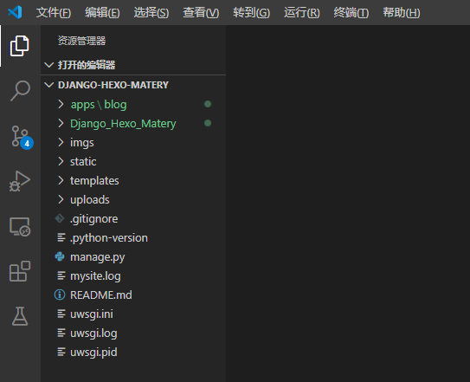
Task: Open the 查看(V) menu
Action: coord(201,13)
